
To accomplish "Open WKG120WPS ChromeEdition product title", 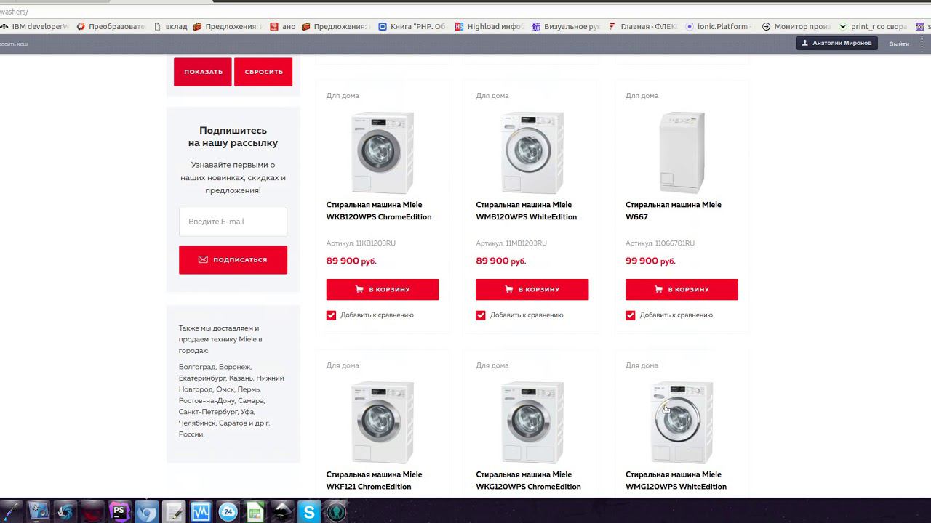I will tap(528, 480).
